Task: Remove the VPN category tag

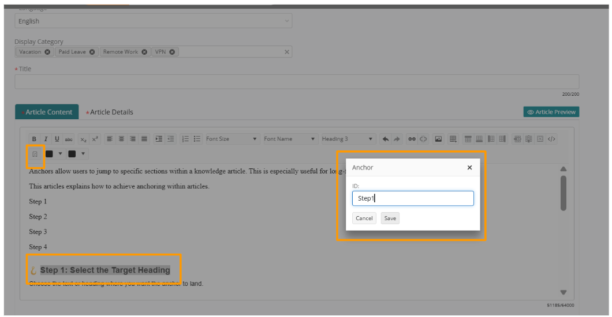Action: [172, 52]
